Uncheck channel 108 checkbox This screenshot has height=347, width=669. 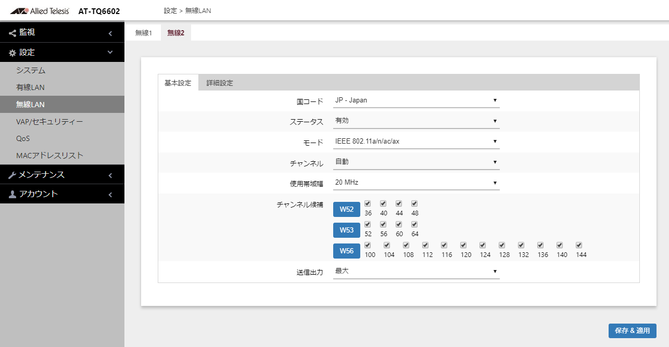[x=406, y=245]
